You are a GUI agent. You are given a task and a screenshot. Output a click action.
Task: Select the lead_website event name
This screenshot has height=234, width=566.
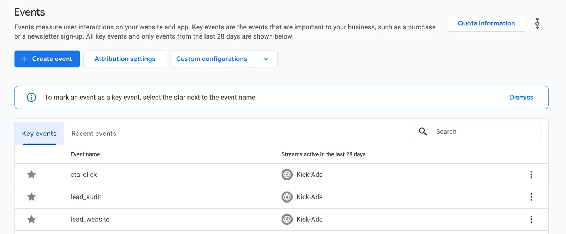90,219
